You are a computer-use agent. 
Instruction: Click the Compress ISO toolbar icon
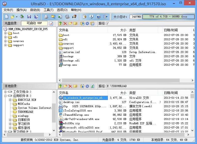(53, 17)
